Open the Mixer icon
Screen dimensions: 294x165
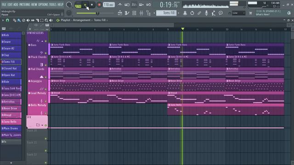pos(141,13)
